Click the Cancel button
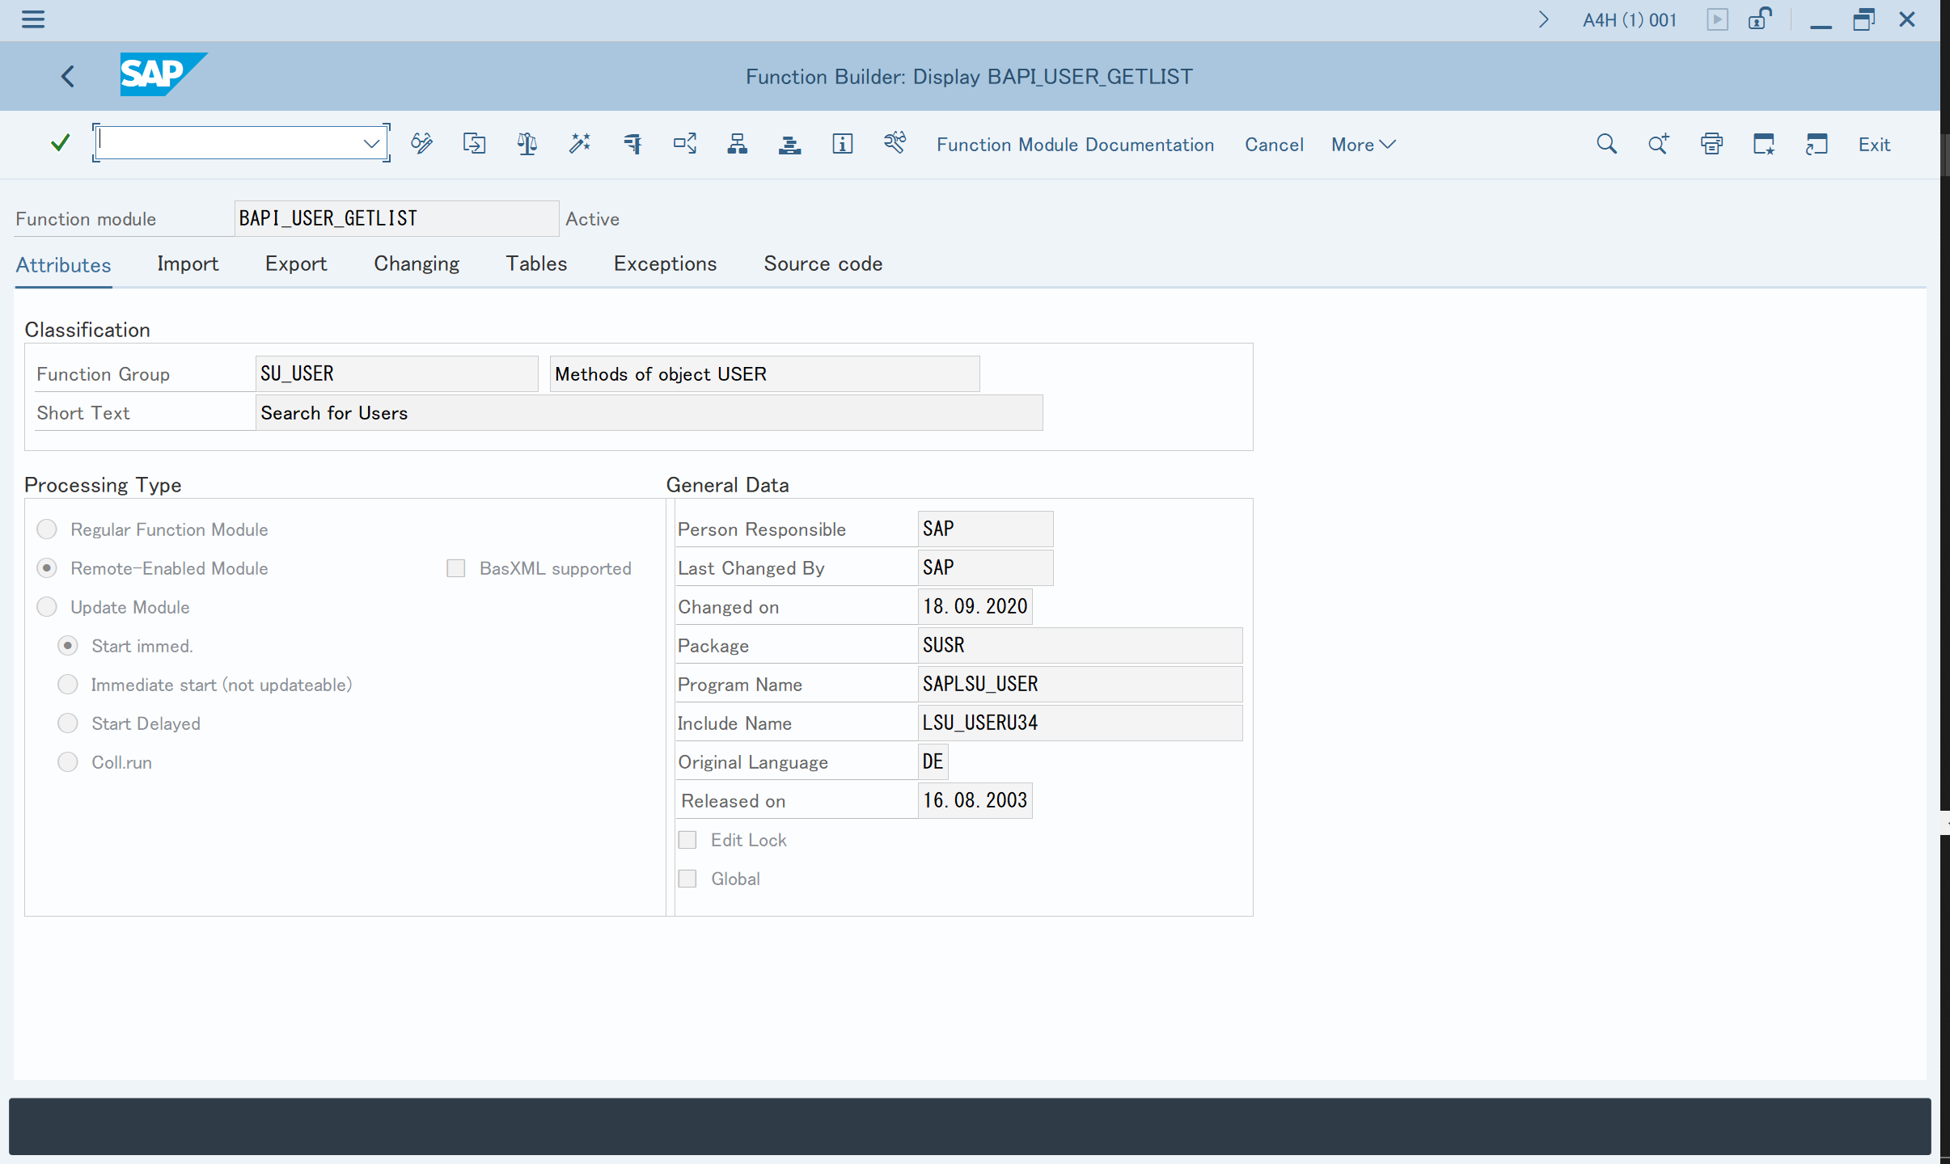The height and width of the screenshot is (1164, 1950). [1274, 144]
